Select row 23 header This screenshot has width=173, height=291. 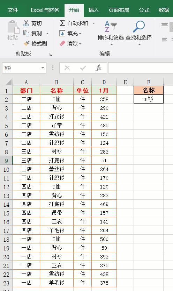[x=6, y=283]
